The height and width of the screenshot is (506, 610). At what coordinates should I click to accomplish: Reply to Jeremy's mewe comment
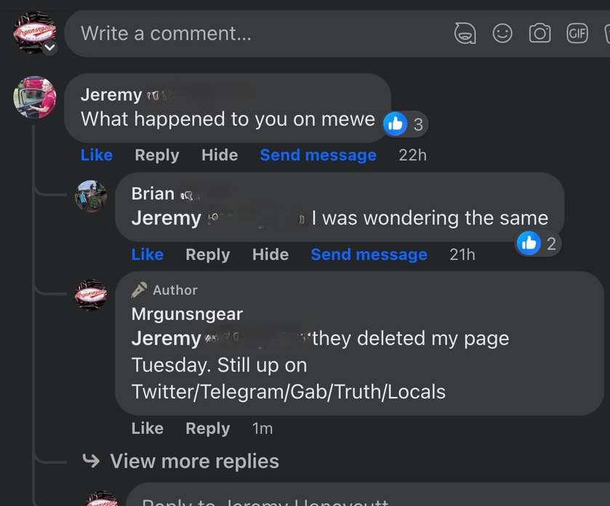click(x=157, y=155)
